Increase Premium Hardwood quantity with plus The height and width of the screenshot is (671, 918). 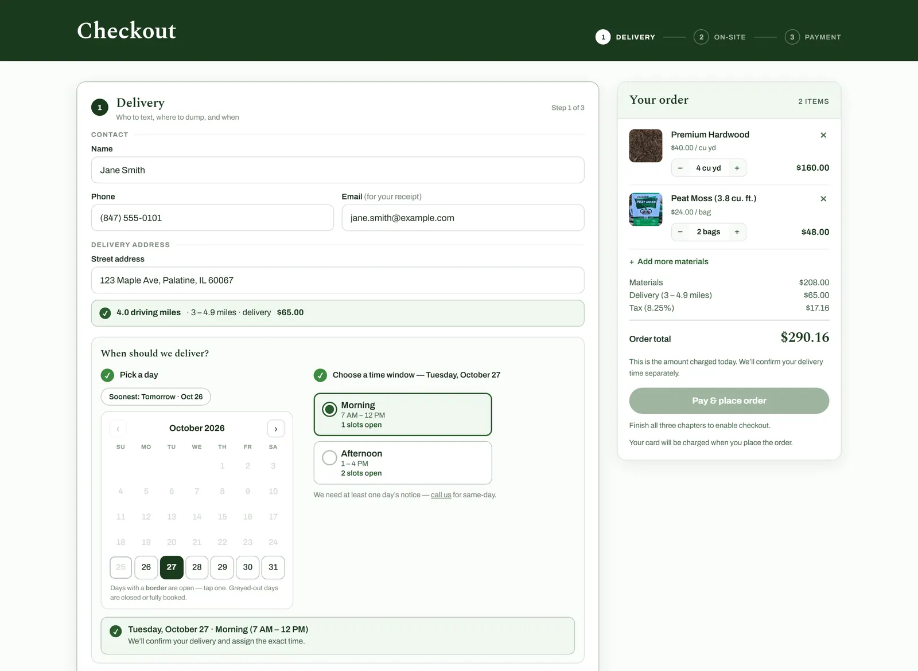tap(737, 168)
